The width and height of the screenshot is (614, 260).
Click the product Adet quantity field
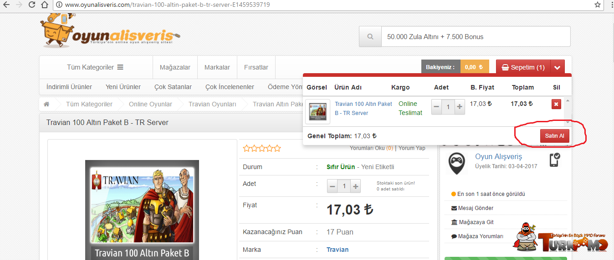344,186
